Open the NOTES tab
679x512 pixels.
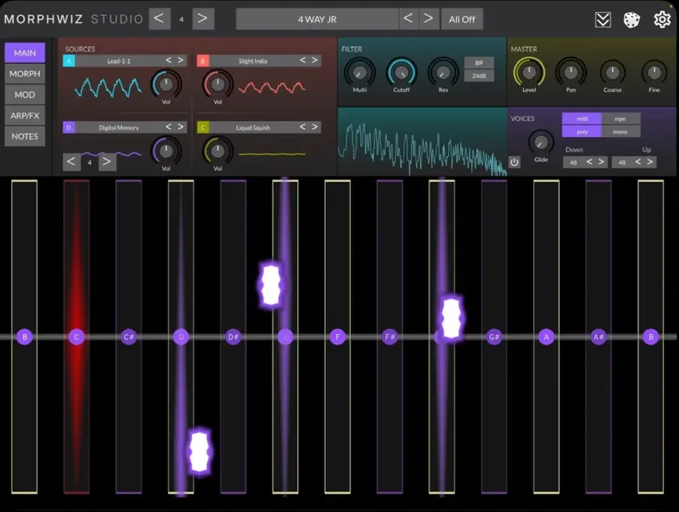[x=25, y=136]
